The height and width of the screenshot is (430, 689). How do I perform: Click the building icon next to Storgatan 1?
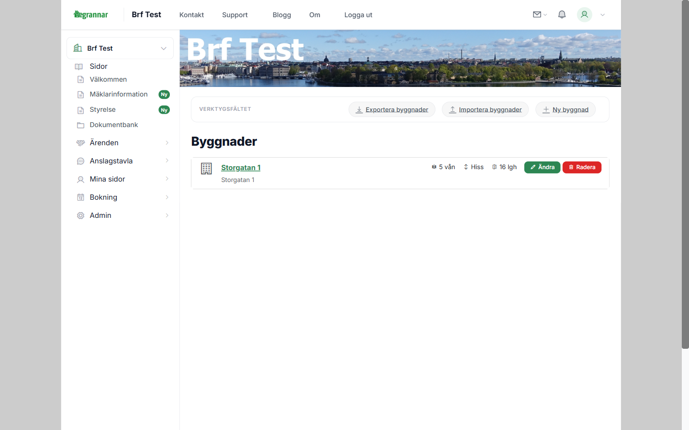click(206, 168)
